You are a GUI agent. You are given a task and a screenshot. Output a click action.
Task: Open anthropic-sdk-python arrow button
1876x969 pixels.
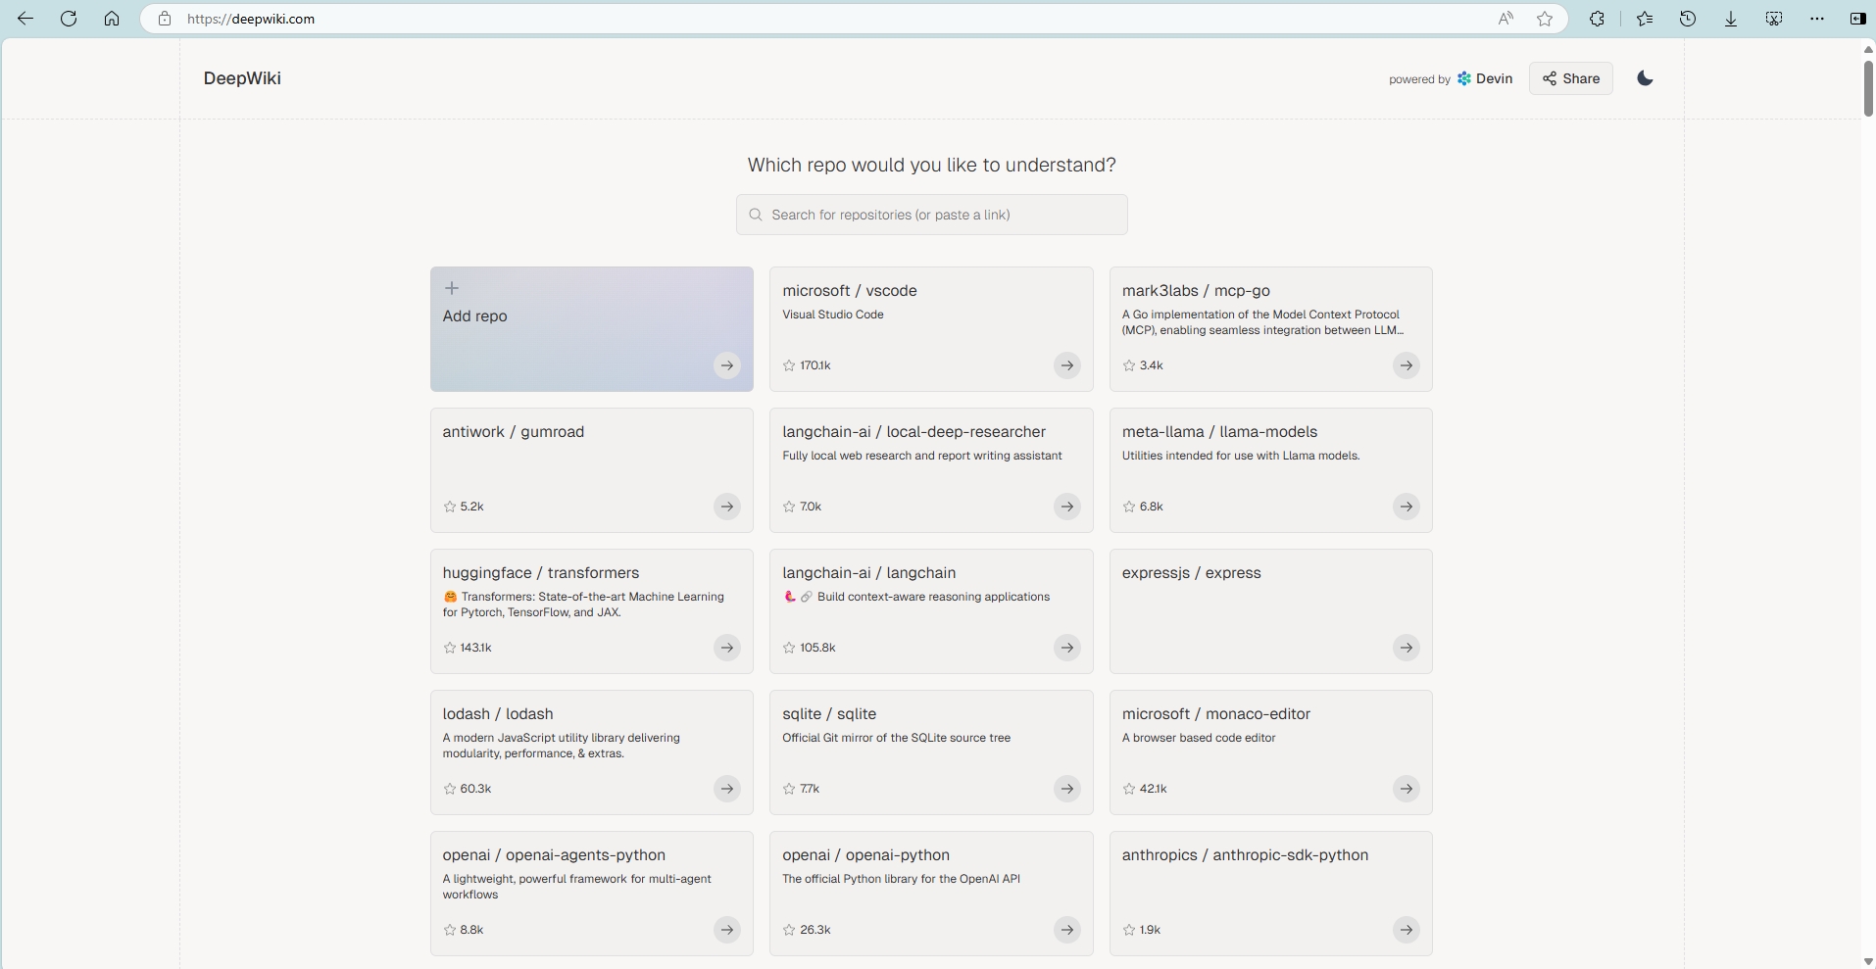[1407, 930]
